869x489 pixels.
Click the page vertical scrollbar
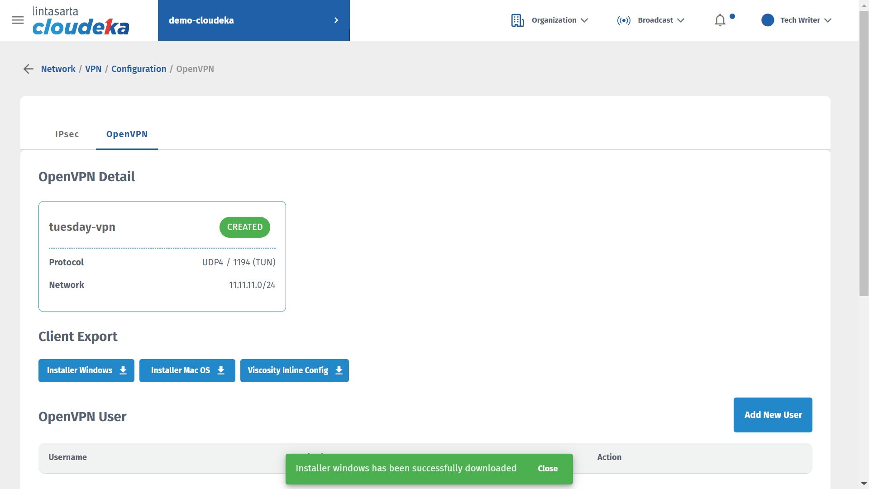[864, 154]
